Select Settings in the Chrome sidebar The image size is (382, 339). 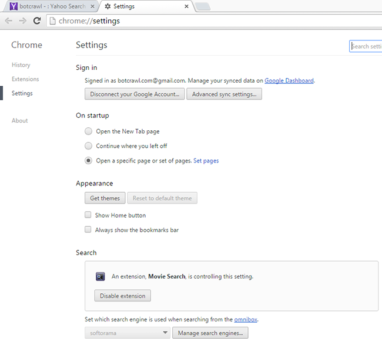(22, 93)
